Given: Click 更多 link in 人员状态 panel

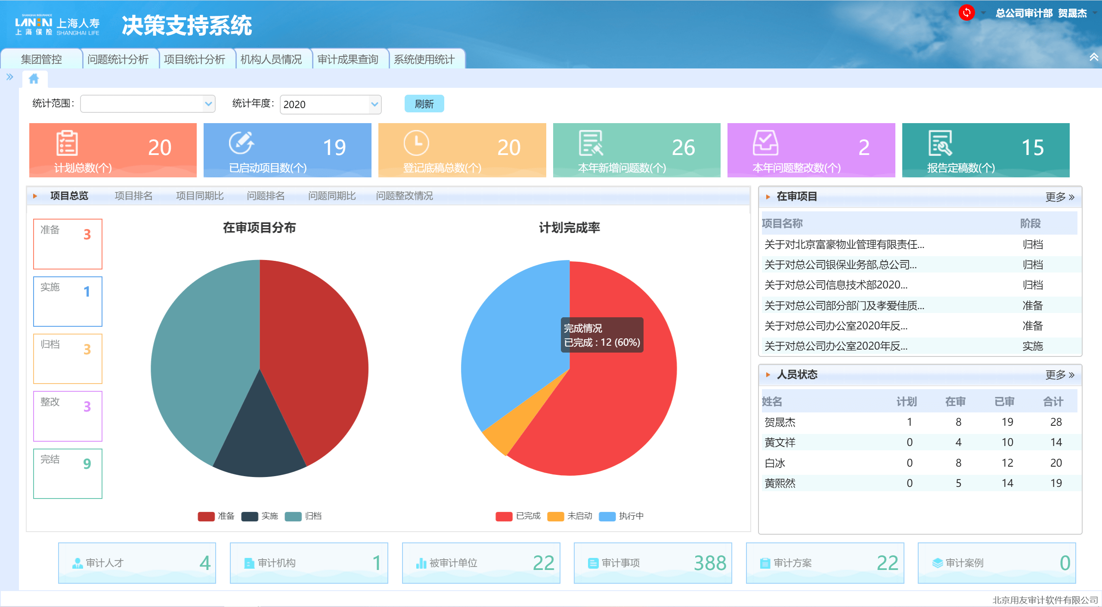Looking at the screenshot, I should pyautogui.click(x=1060, y=375).
